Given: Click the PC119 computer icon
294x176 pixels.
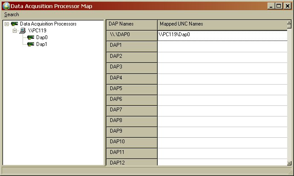Looking at the screenshot, I should [x=23, y=31].
